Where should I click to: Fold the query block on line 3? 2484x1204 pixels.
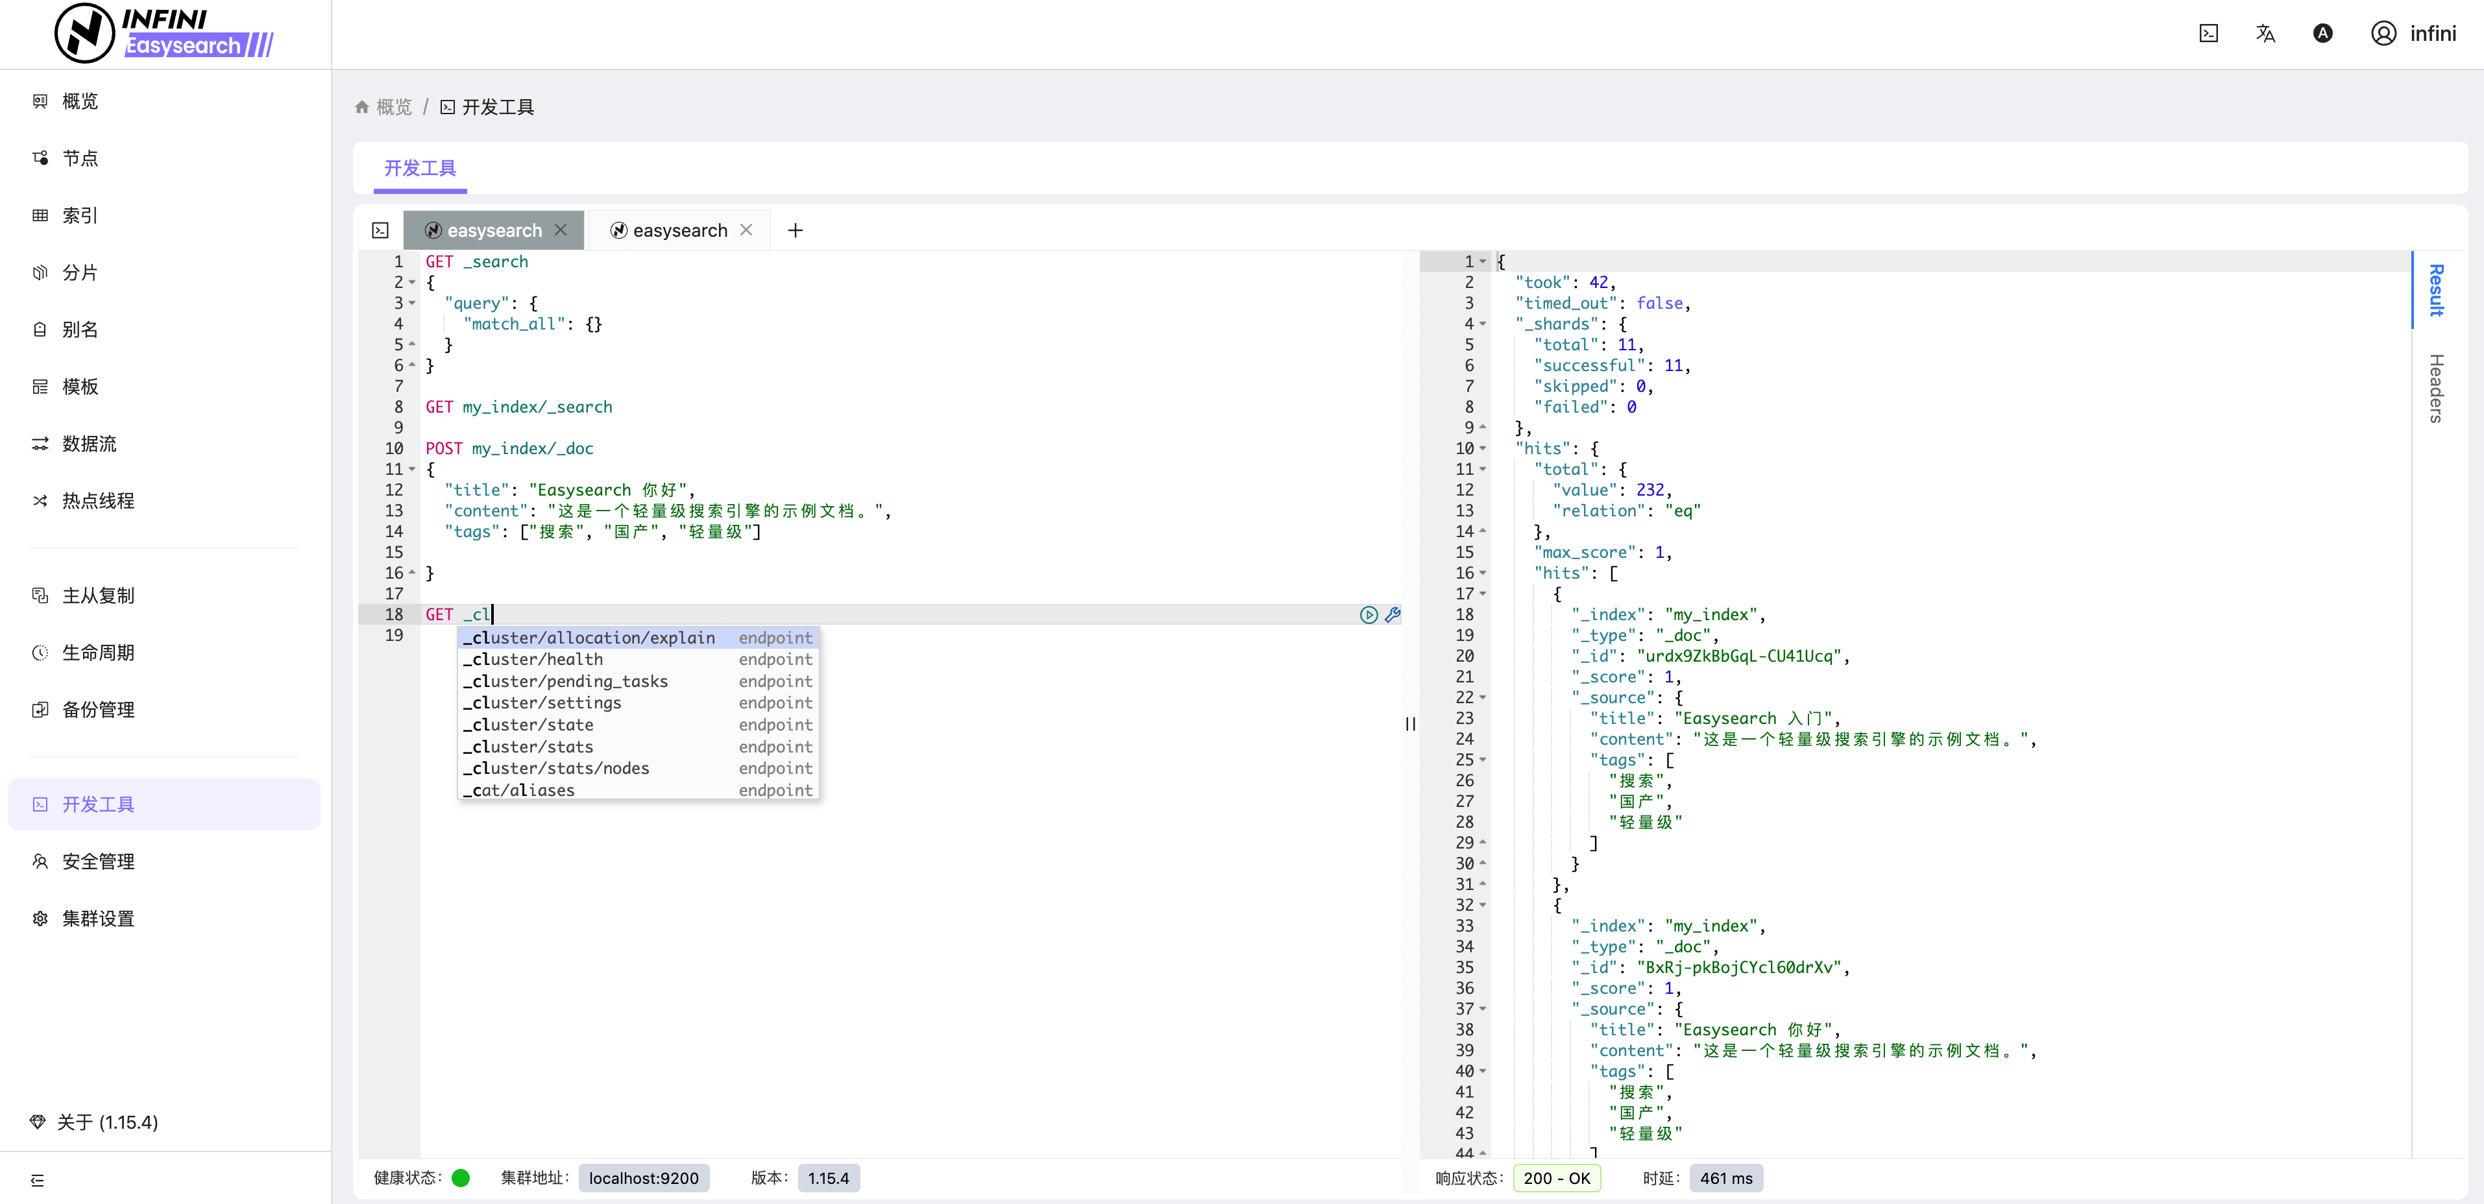(413, 304)
